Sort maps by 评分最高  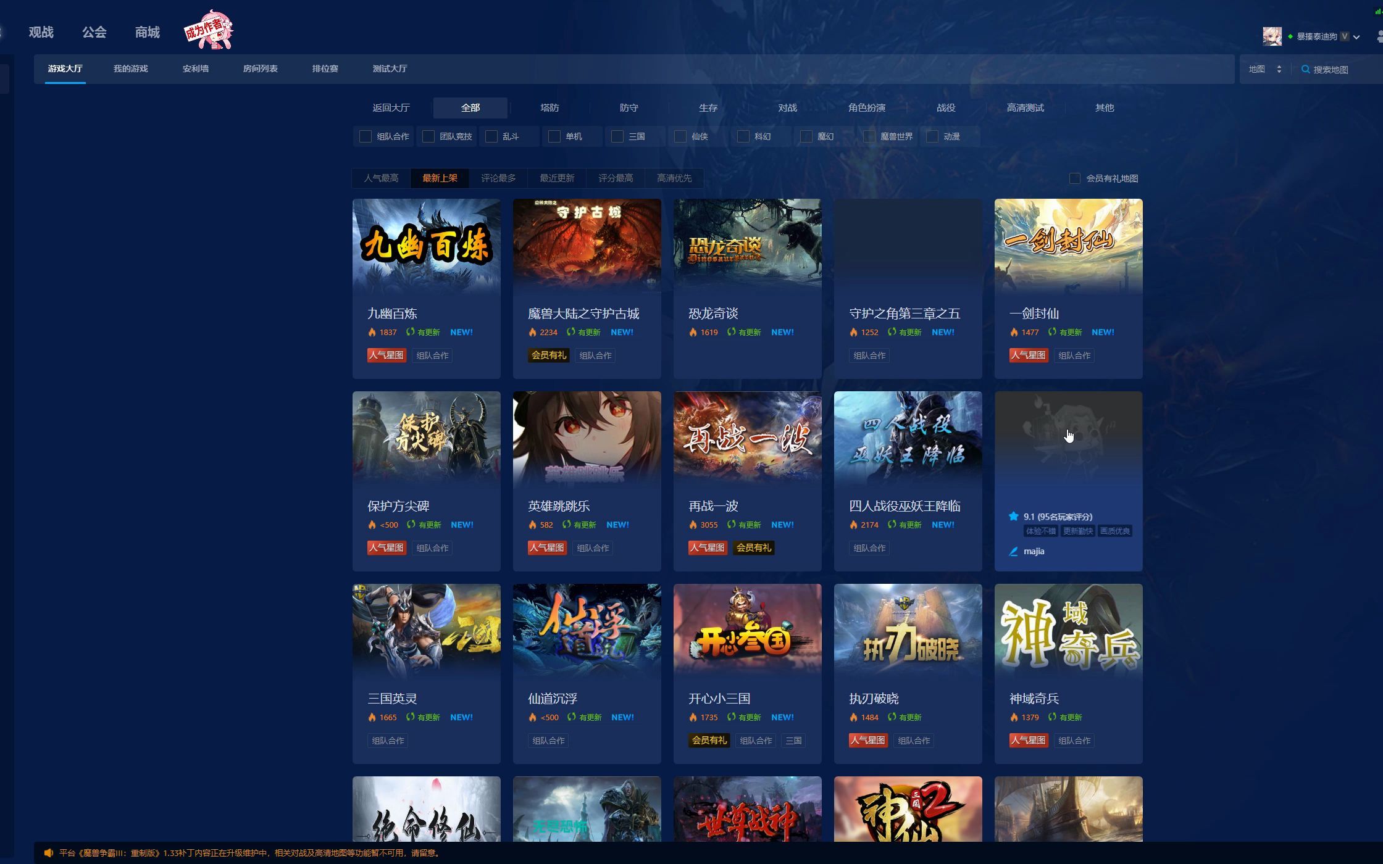[616, 178]
